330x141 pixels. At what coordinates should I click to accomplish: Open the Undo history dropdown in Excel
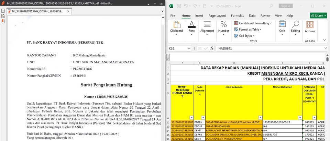(x=190, y=6)
